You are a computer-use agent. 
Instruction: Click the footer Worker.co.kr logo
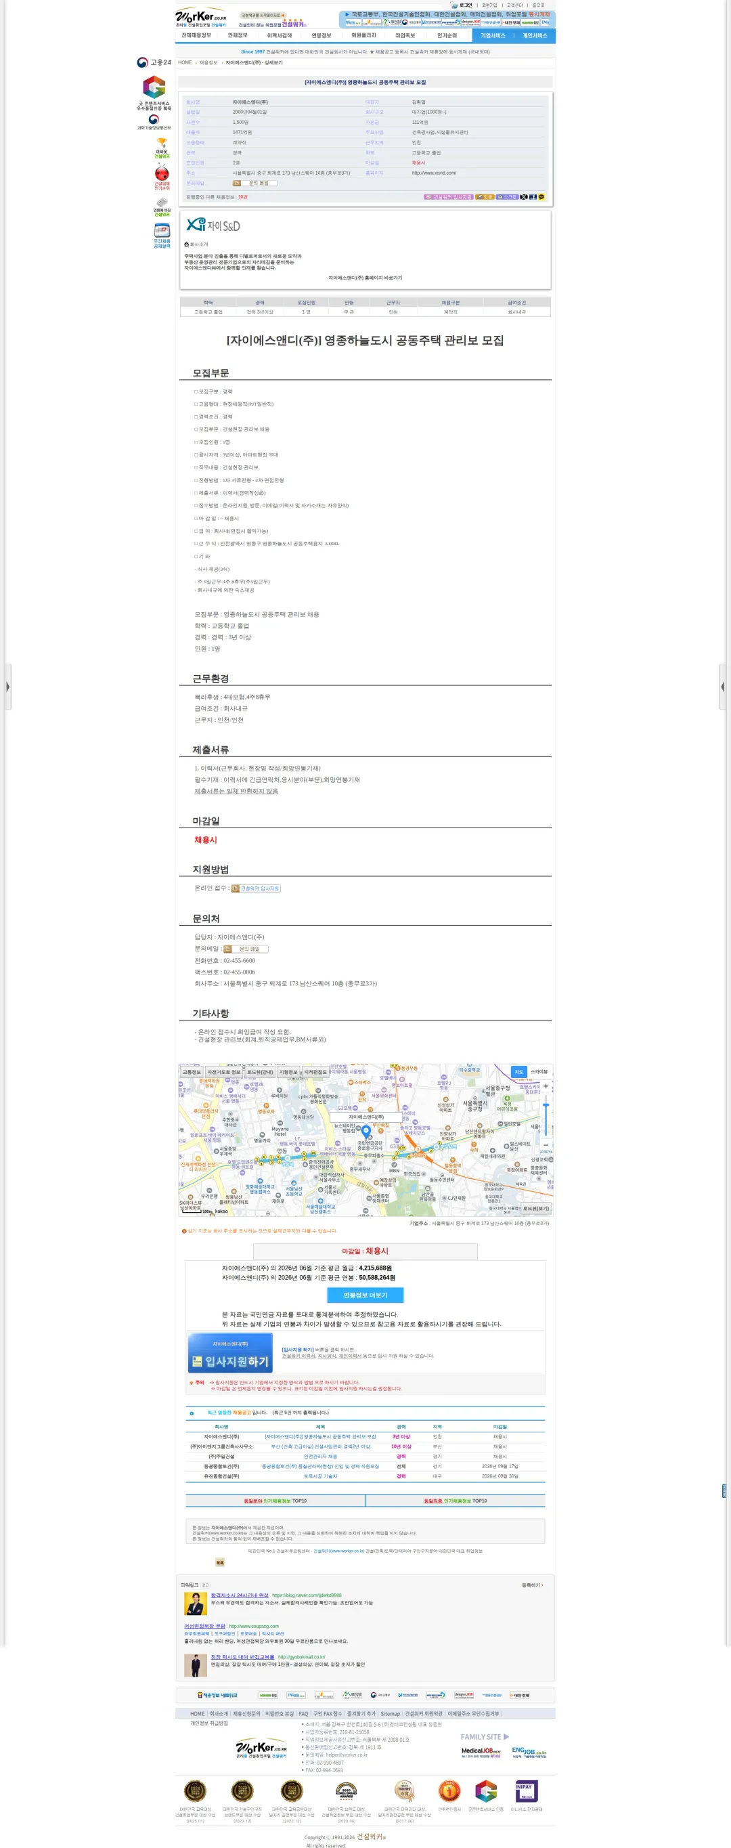[x=261, y=1749]
